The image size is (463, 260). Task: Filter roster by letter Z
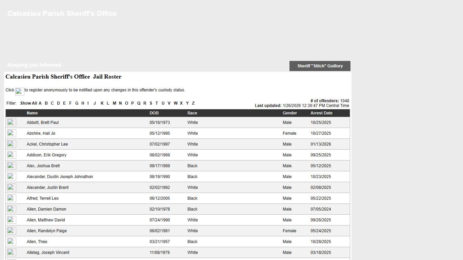(x=193, y=103)
